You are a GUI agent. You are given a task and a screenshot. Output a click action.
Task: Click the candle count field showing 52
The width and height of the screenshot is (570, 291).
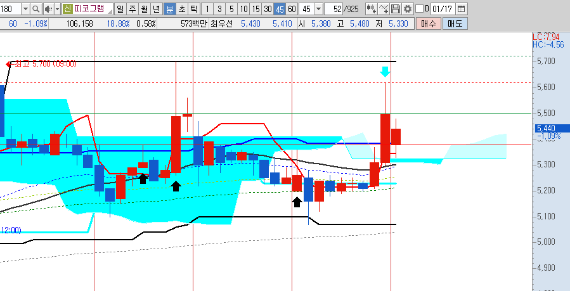334,8
